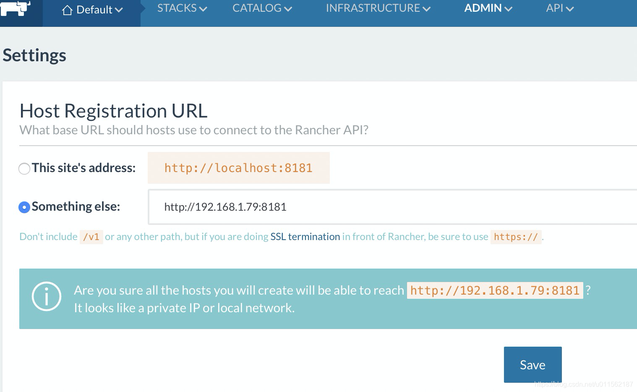Open the Default environment dropdown
The width and height of the screenshot is (637, 392).
coord(92,10)
